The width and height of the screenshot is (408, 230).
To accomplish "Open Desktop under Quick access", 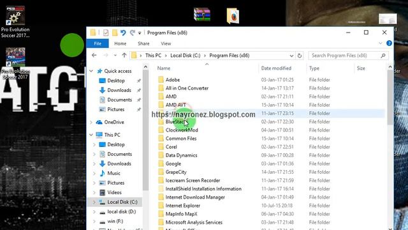I will (x=116, y=80).
